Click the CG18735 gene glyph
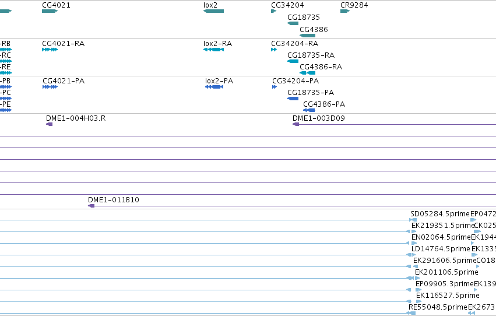 pos(293,23)
